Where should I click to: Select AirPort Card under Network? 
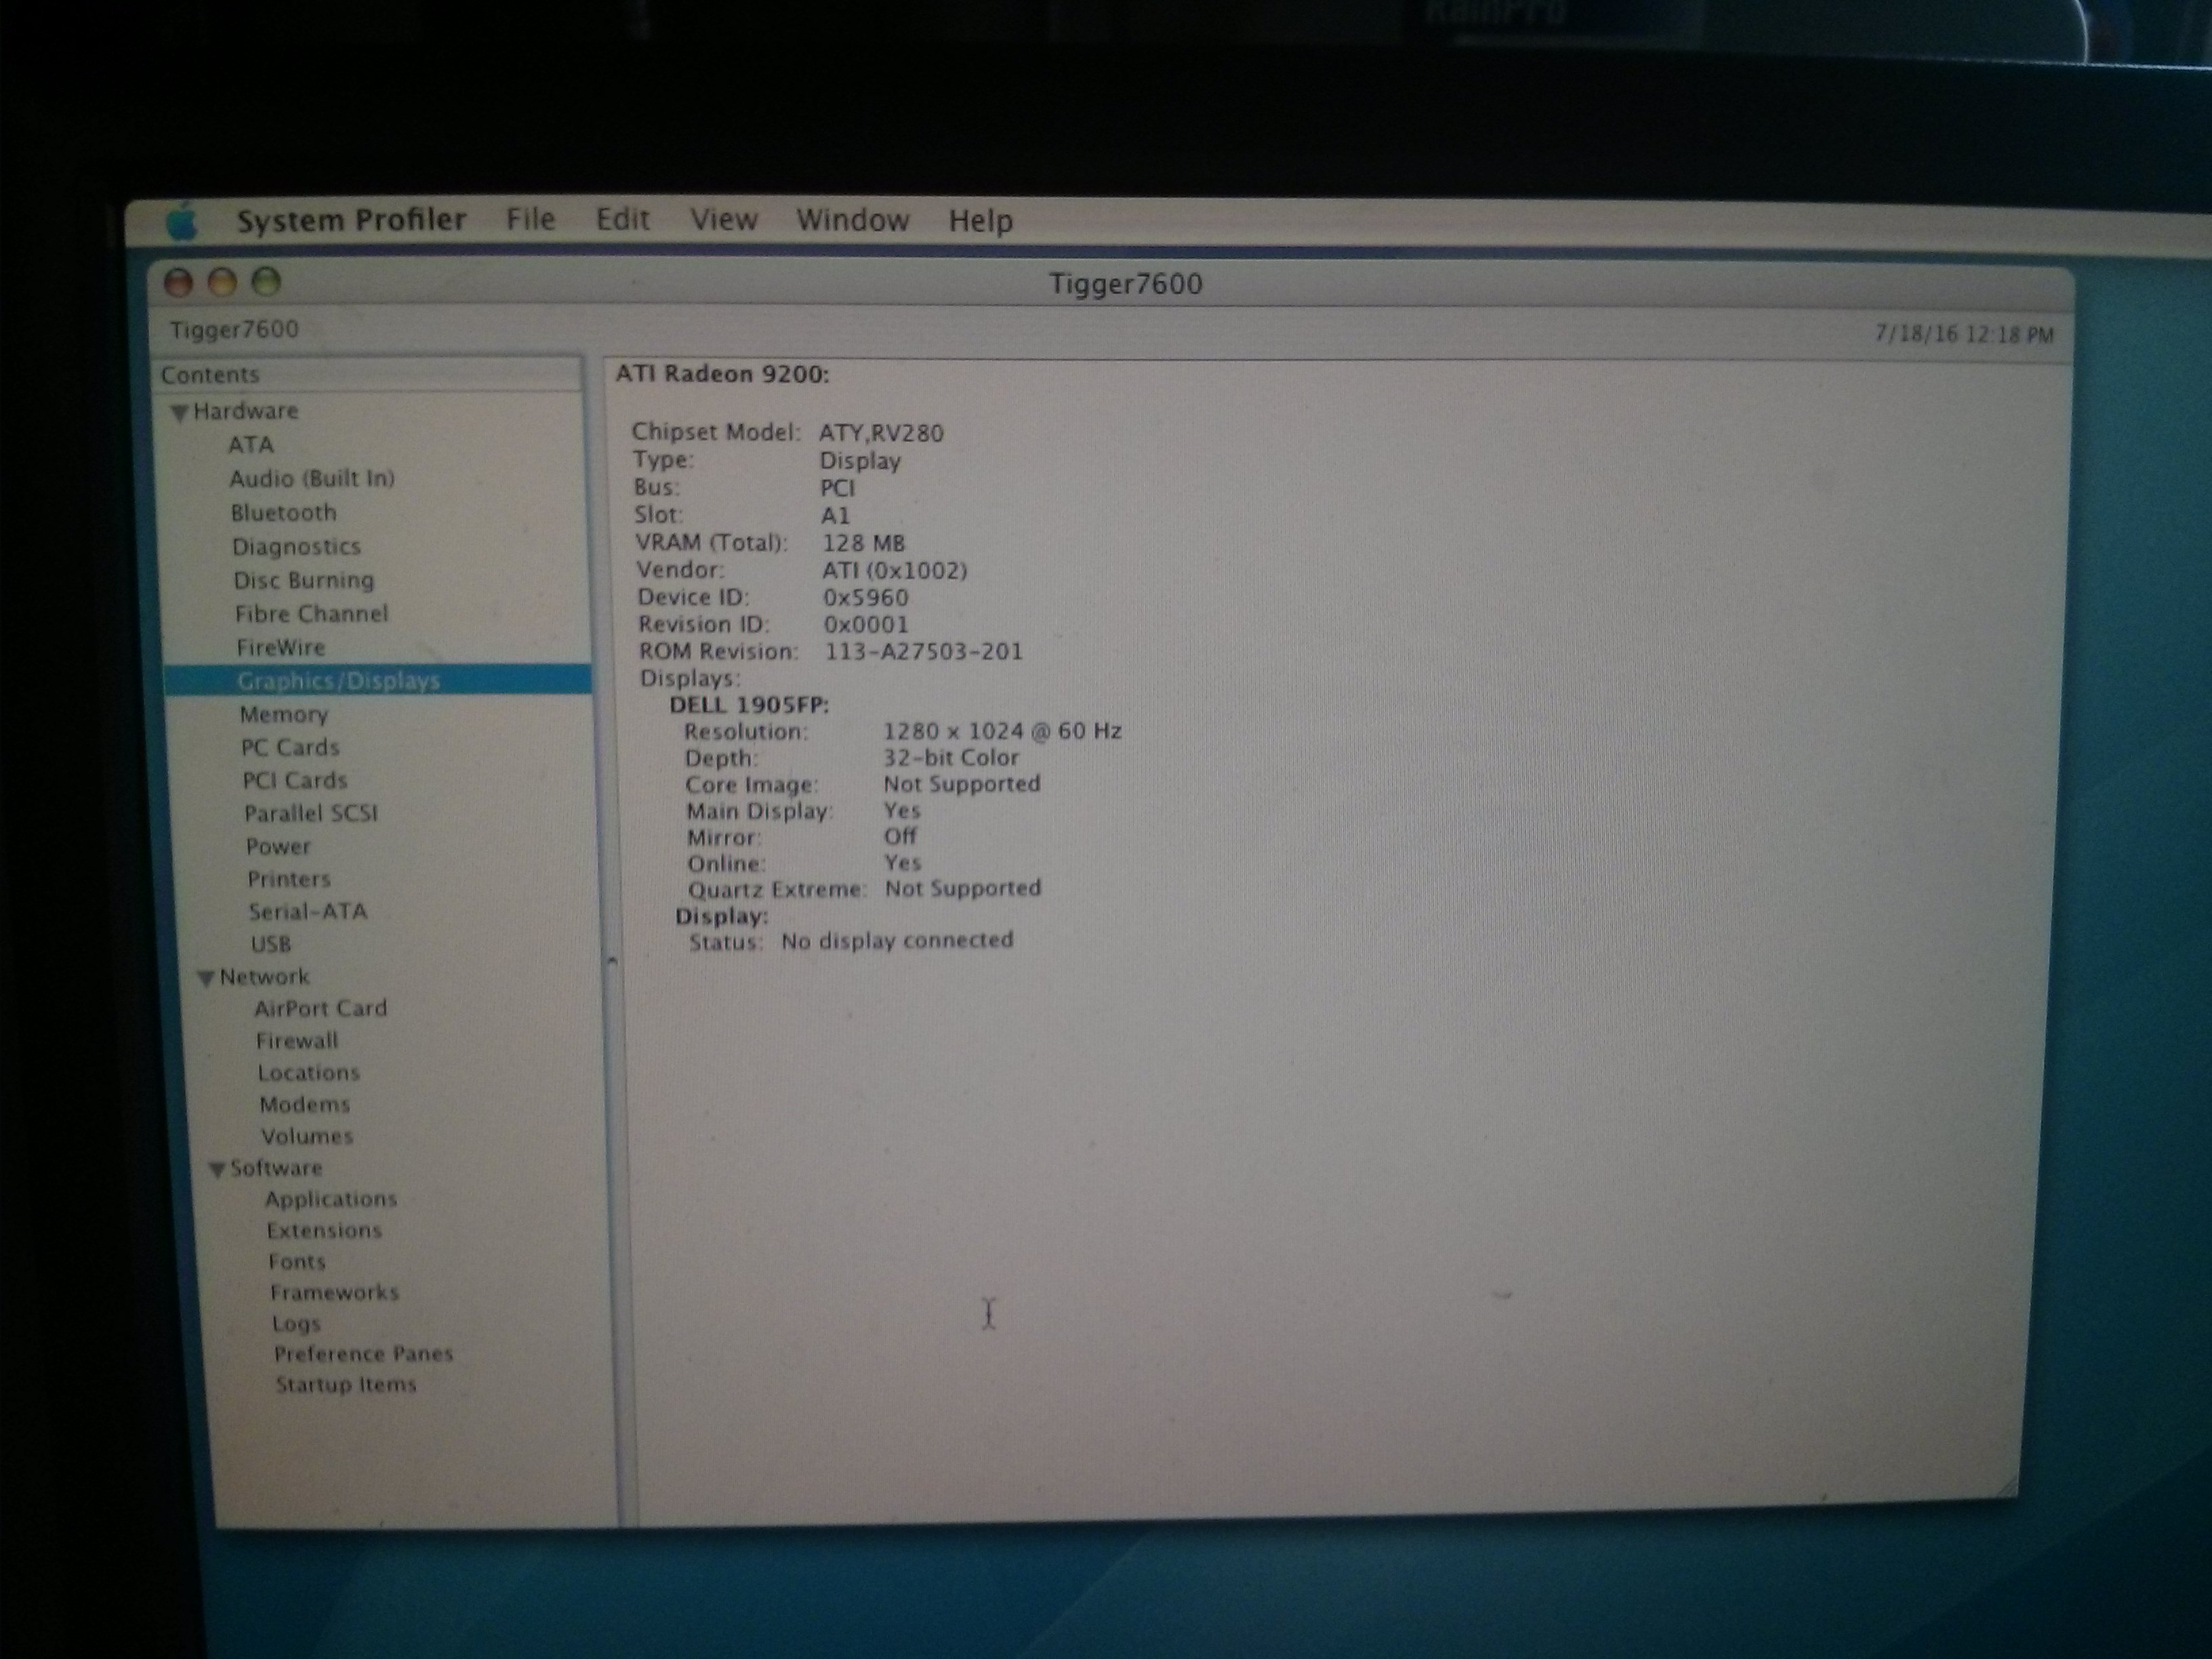point(320,1009)
